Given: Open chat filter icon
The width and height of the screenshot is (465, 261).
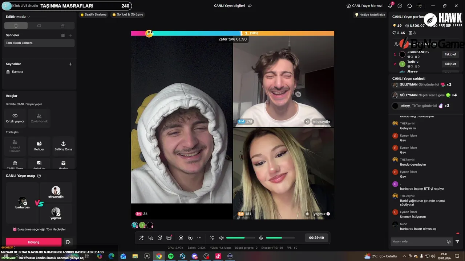Looking at the screenshot, I should tap(457, 241).
